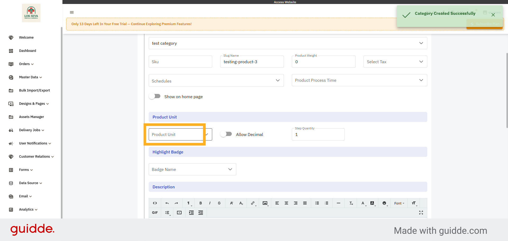Dismiss the Category Created Successfully notification
This screenshot has width=508, height=241.
493,15
